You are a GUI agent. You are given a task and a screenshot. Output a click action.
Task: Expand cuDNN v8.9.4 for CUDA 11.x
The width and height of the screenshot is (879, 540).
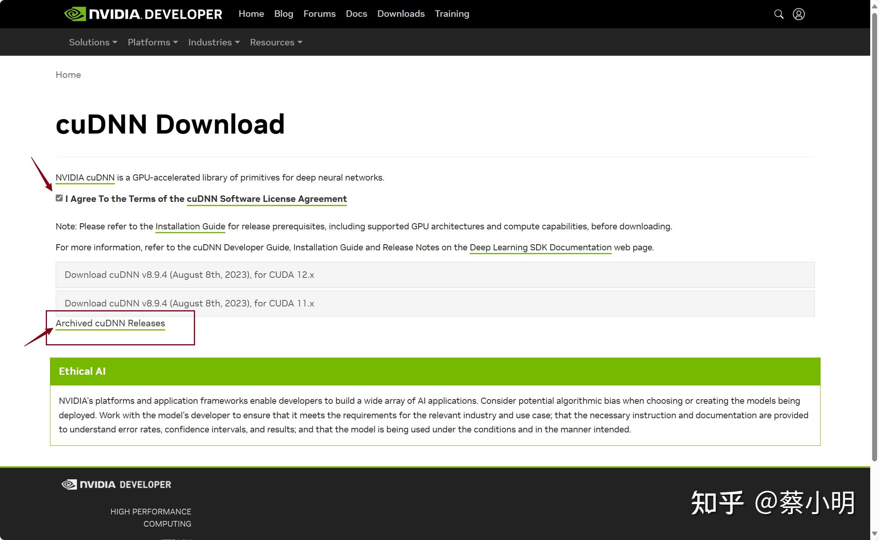[435, 303]
